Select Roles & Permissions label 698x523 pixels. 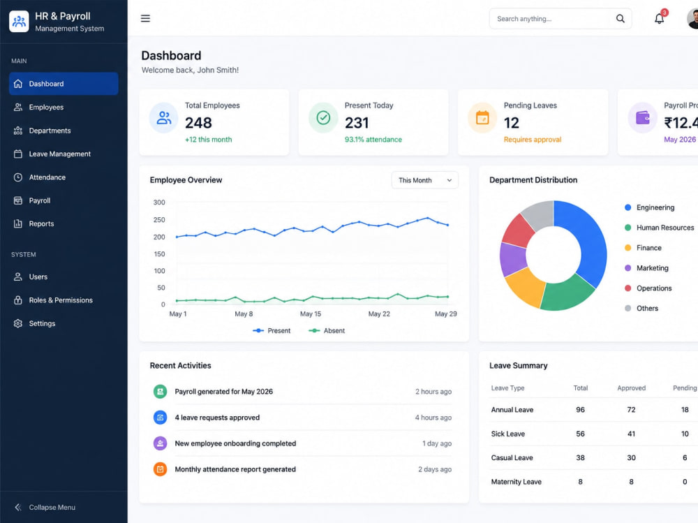(61, 300)
